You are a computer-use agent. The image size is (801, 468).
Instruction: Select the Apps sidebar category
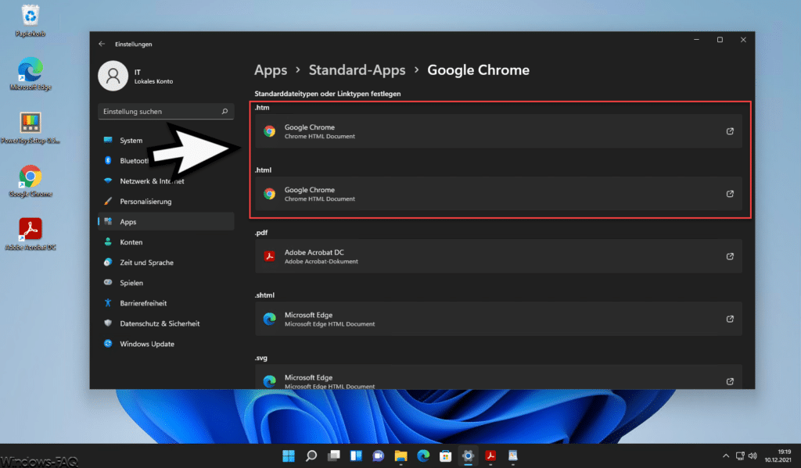(166, 221)
